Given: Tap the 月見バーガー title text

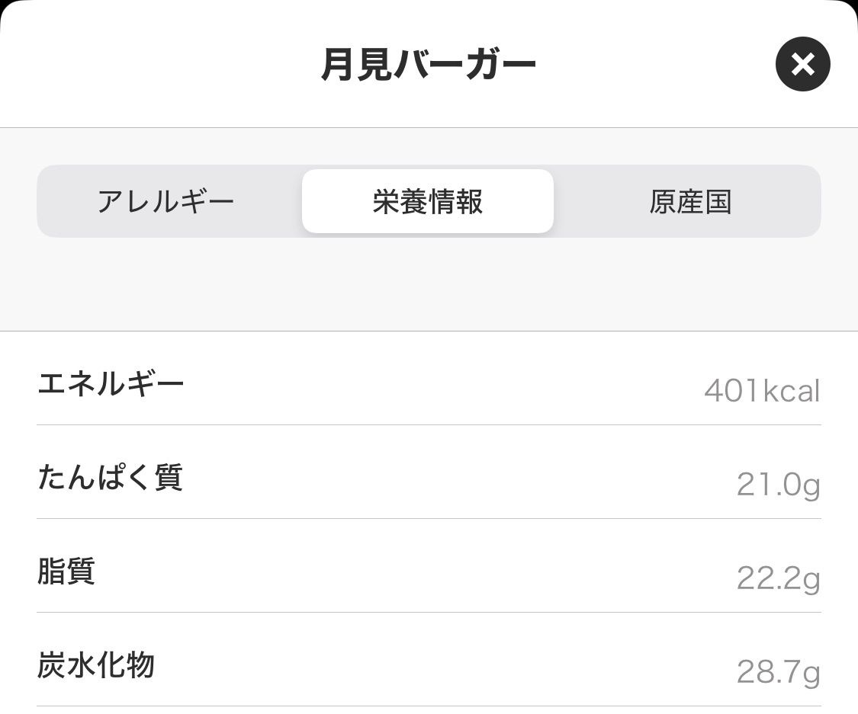Looking at the screenshot, I should [x=428, y=65].
